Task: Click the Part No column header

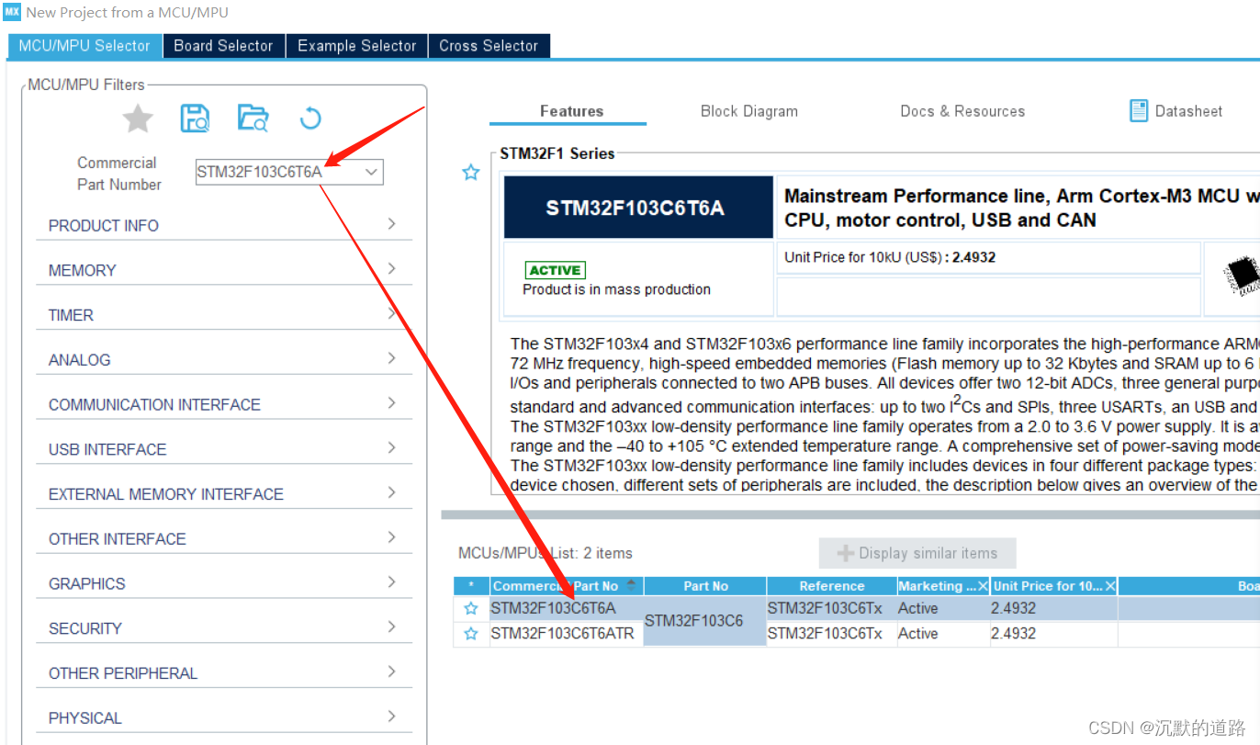Action: coord(705,586)
